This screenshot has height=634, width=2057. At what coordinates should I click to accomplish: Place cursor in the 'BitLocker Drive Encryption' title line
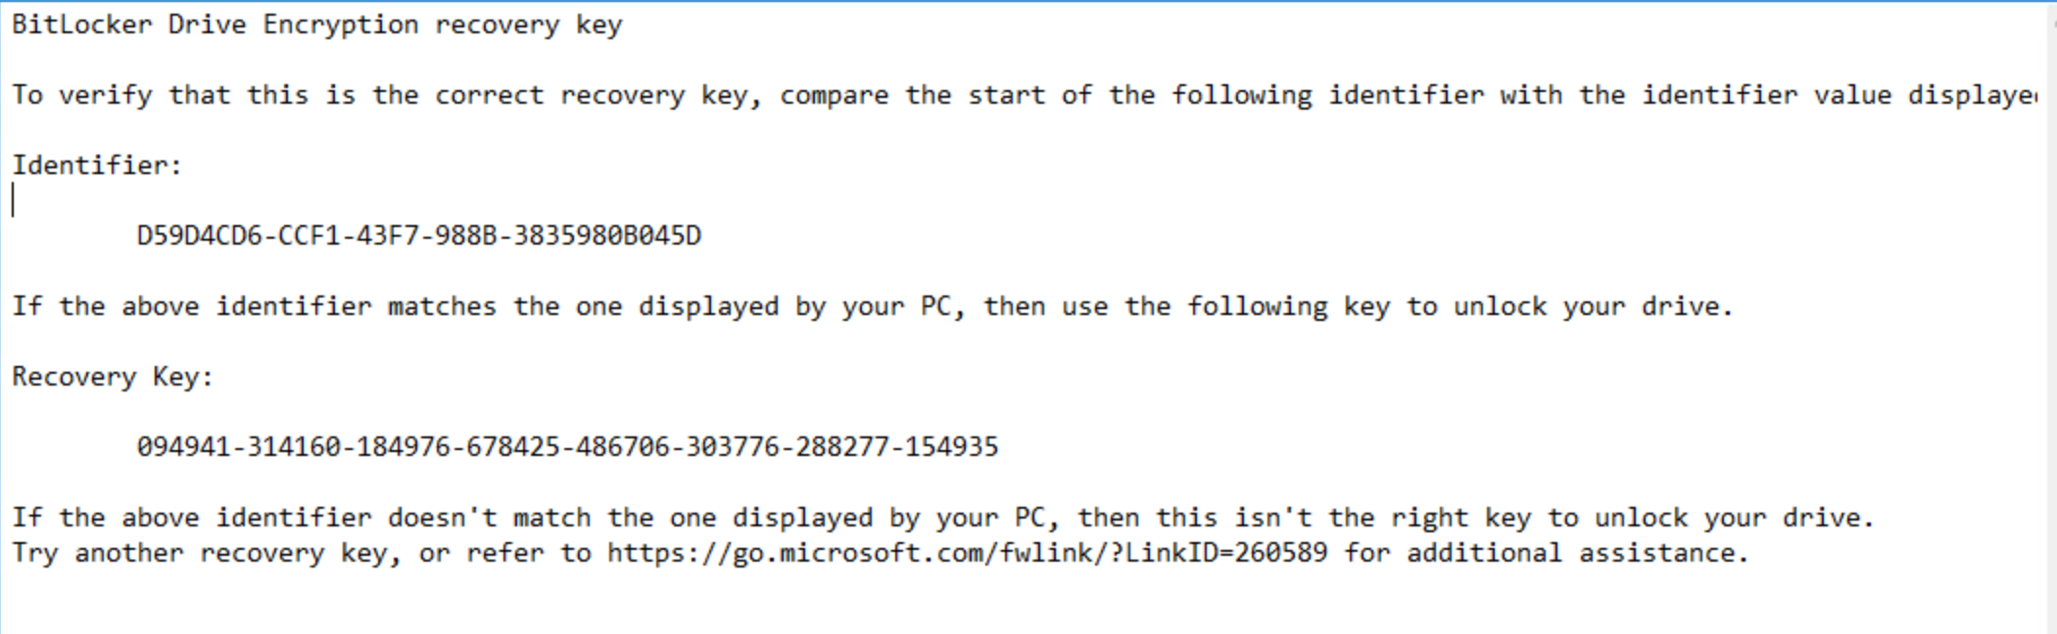315,24
